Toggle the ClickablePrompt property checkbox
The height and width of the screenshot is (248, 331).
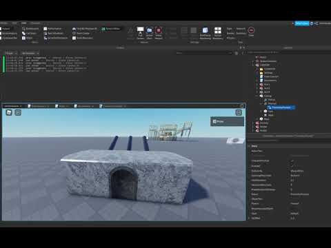point(292,161)
